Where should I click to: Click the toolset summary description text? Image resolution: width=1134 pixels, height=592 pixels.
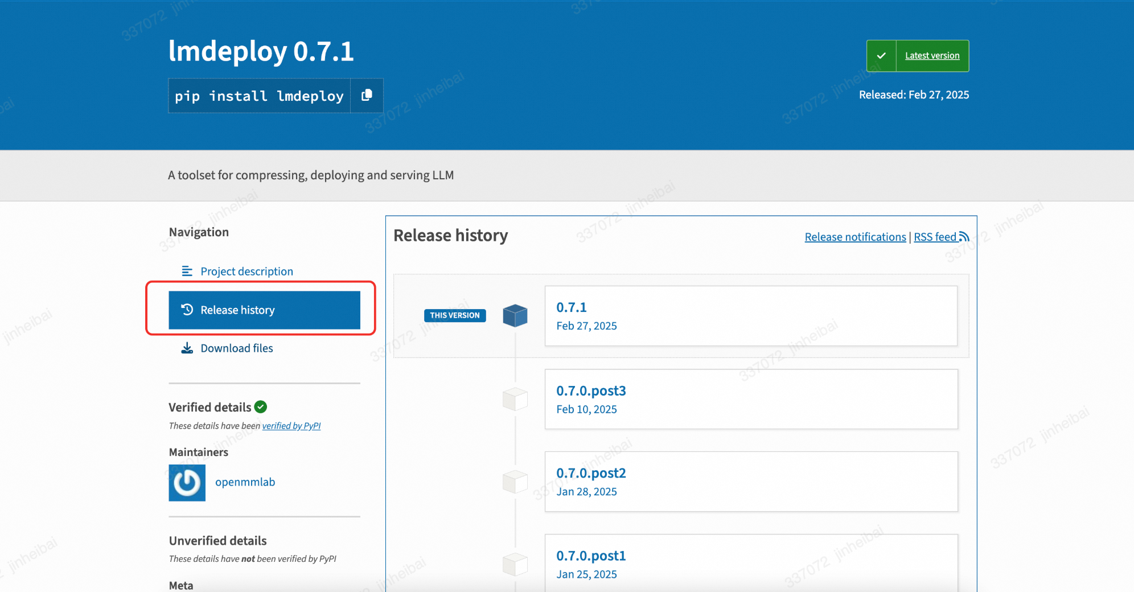pyautogui.click(x=311, y=175)
